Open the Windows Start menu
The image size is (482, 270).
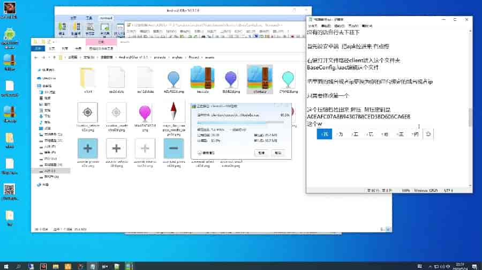pos(5,266)
